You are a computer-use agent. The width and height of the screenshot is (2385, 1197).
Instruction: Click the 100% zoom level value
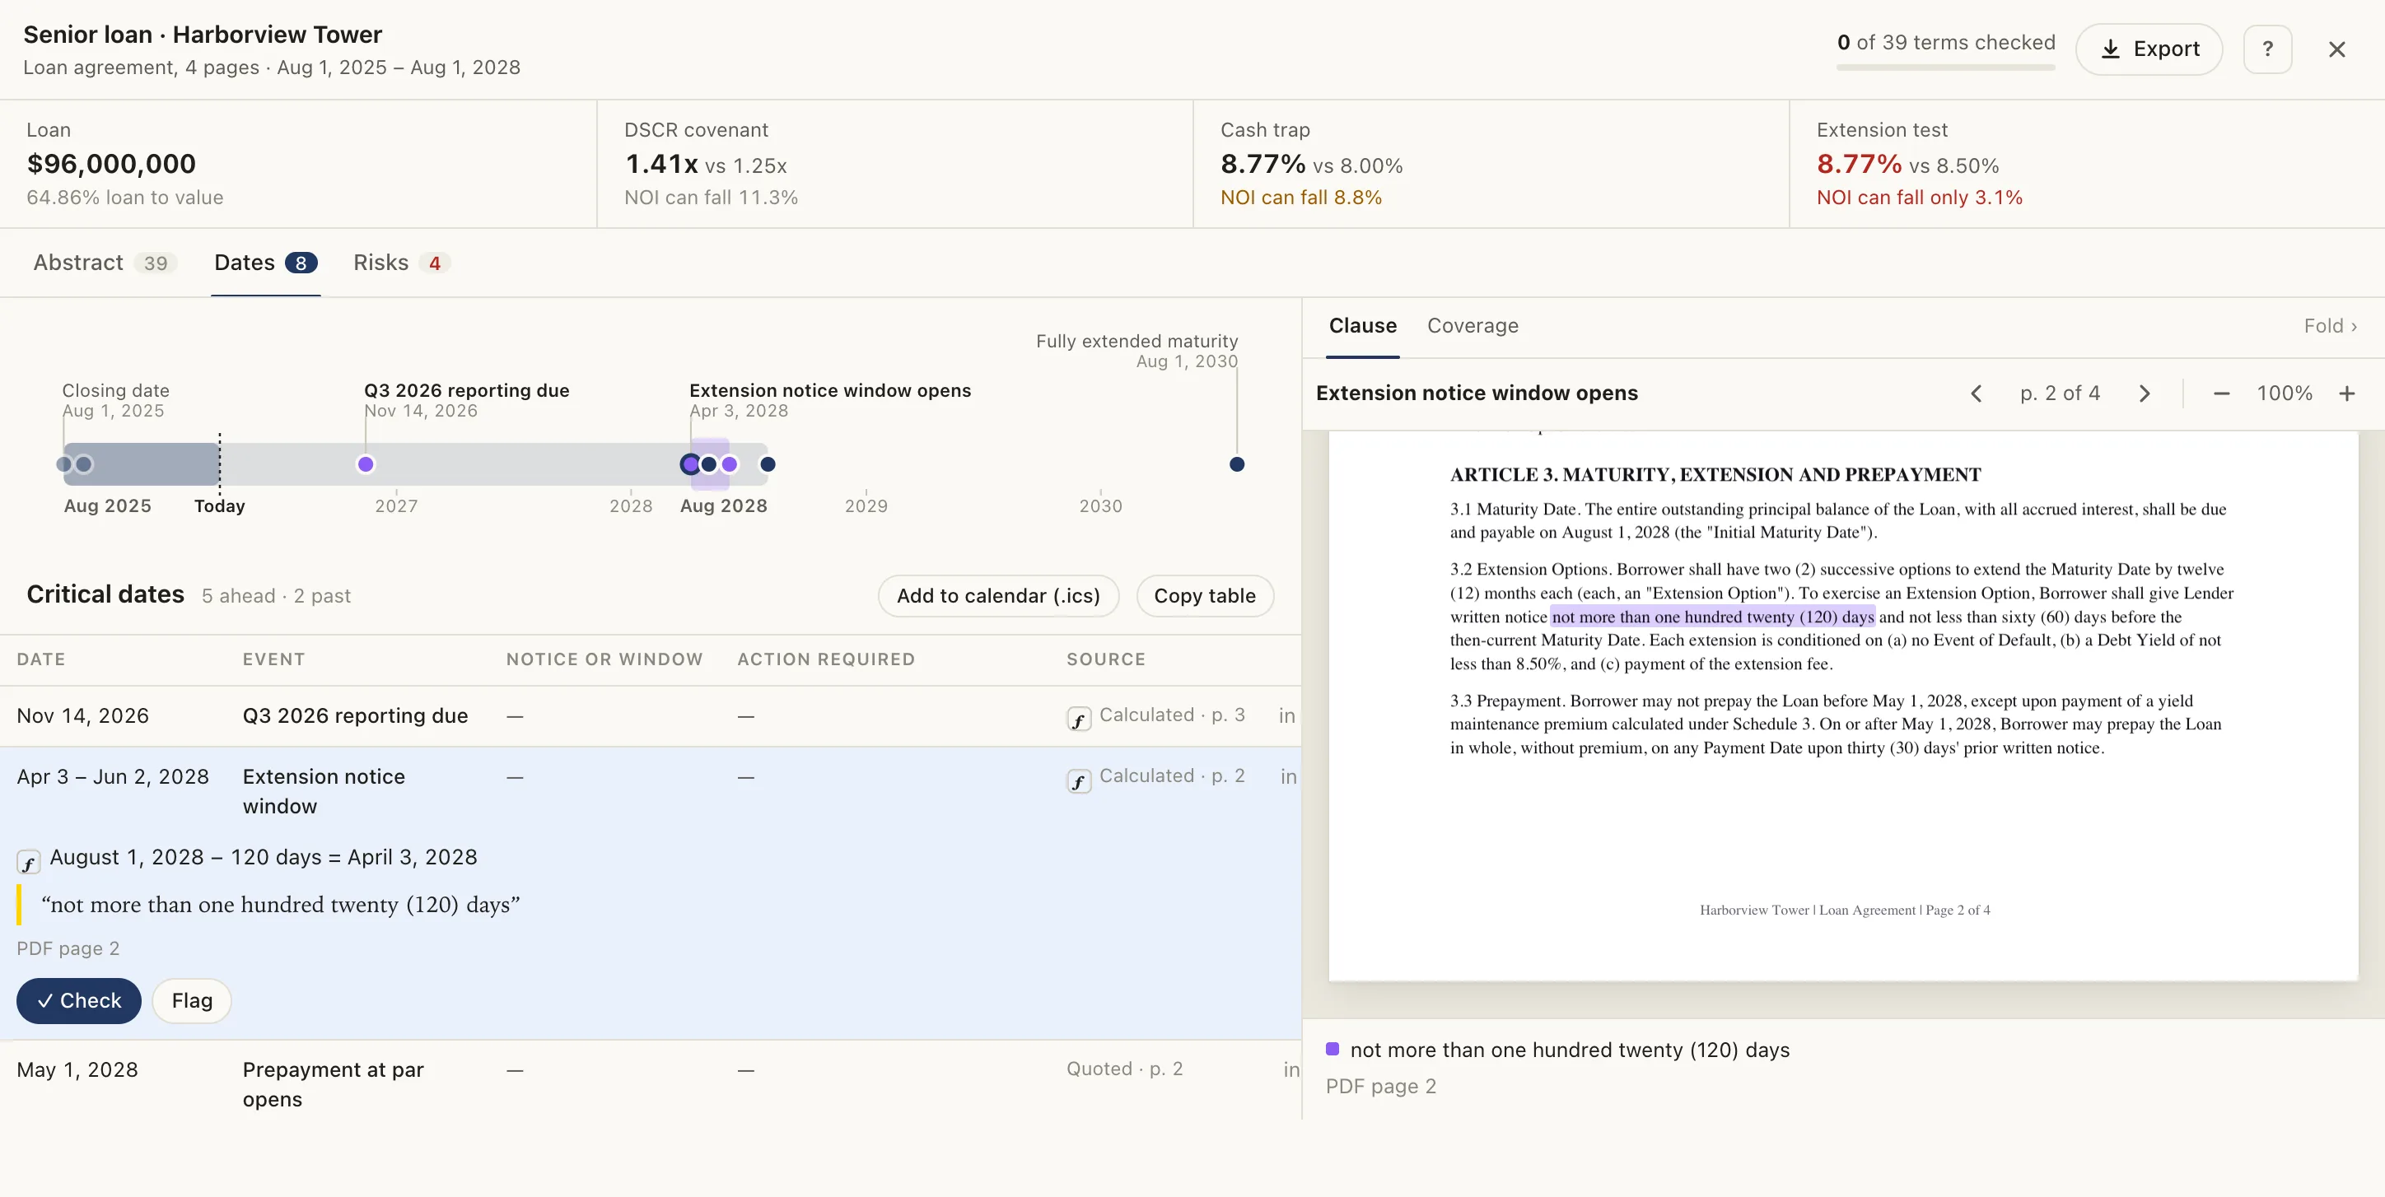(2284, 394)
